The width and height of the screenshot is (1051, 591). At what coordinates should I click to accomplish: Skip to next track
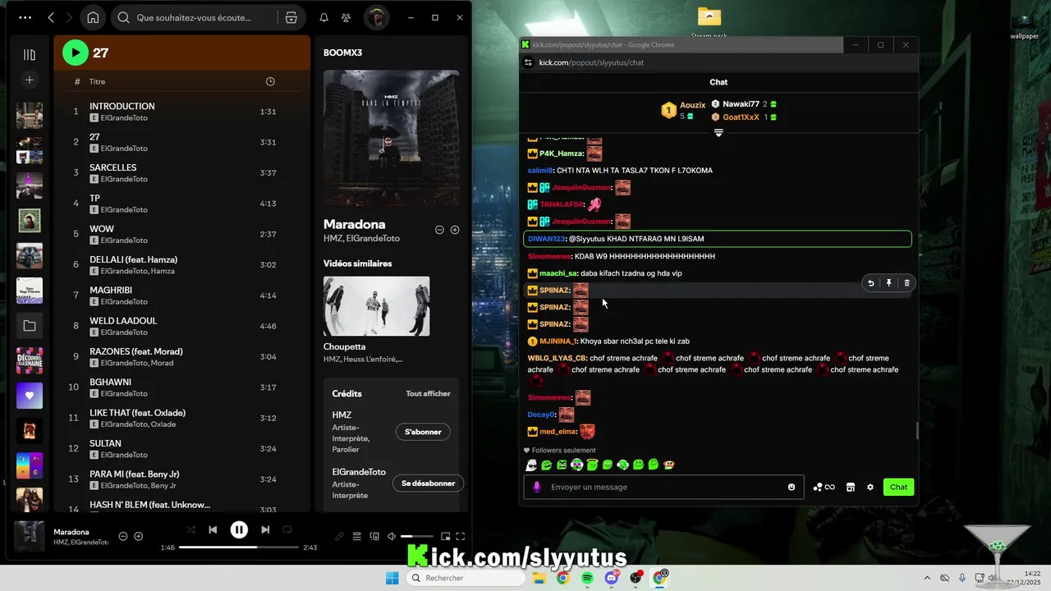(x=265, y=530)
